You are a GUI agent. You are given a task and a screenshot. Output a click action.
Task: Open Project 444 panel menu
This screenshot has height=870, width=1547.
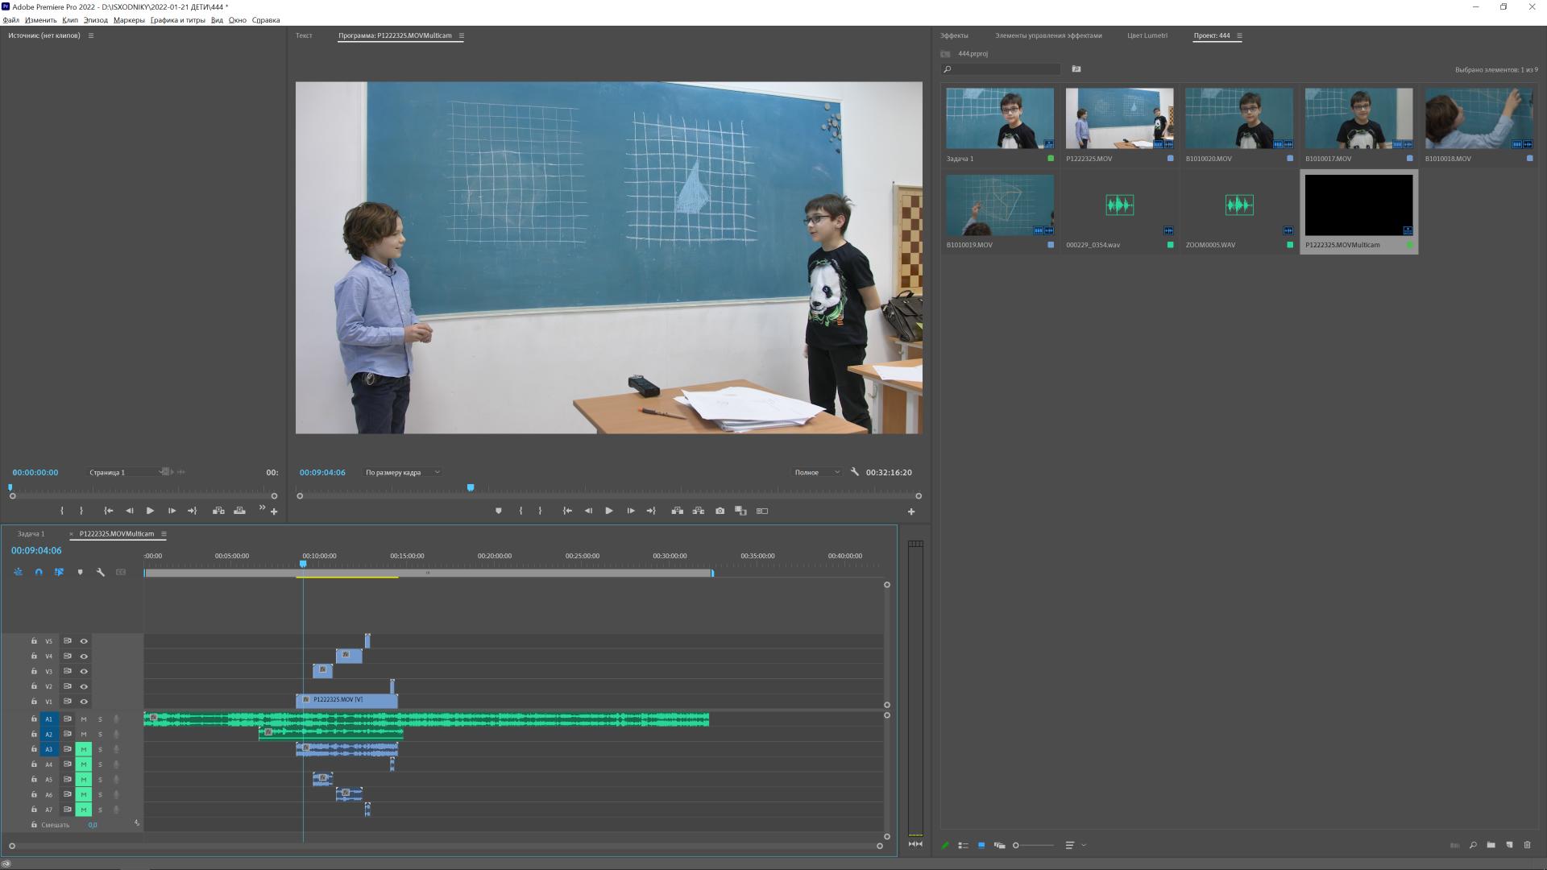click(1239, 35)
